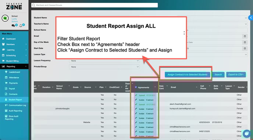
Task: Click the first Agreed contract link
Action: 147,95
